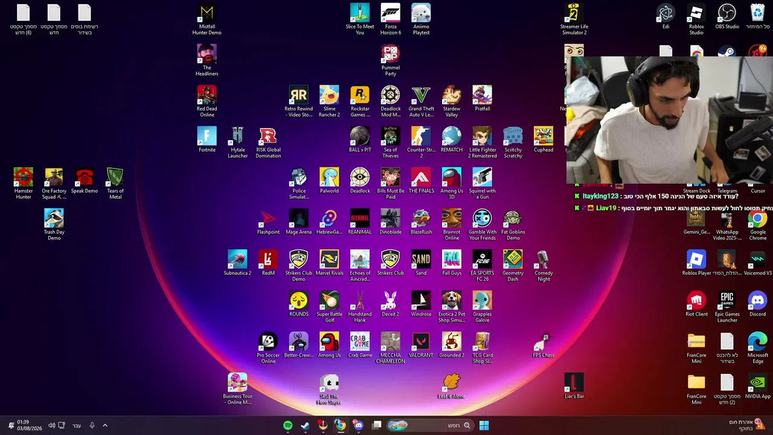Select the Crab Game icon
This screenshot has height=435, width=773.
coord(360,345)
